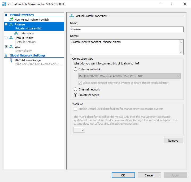Click the Cancel button

[x=149, y=175]
